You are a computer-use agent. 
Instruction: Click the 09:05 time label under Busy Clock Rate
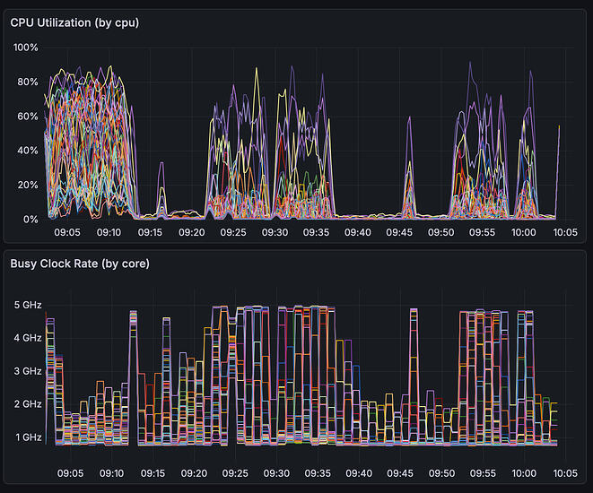(x=70, y=473)
